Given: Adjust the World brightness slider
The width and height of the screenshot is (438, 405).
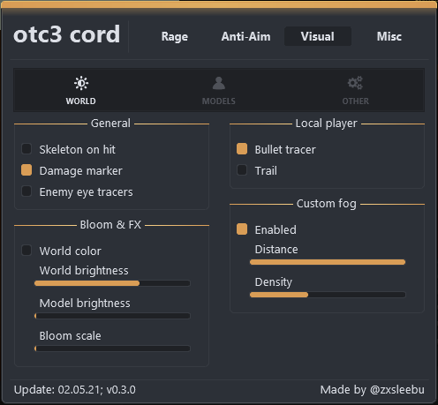Looking at the screenshot, I should [112, 283].
